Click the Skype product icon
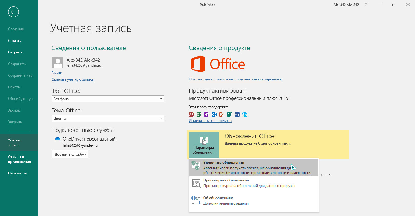Viewport: 415px width, 216px height. [245, 115]
